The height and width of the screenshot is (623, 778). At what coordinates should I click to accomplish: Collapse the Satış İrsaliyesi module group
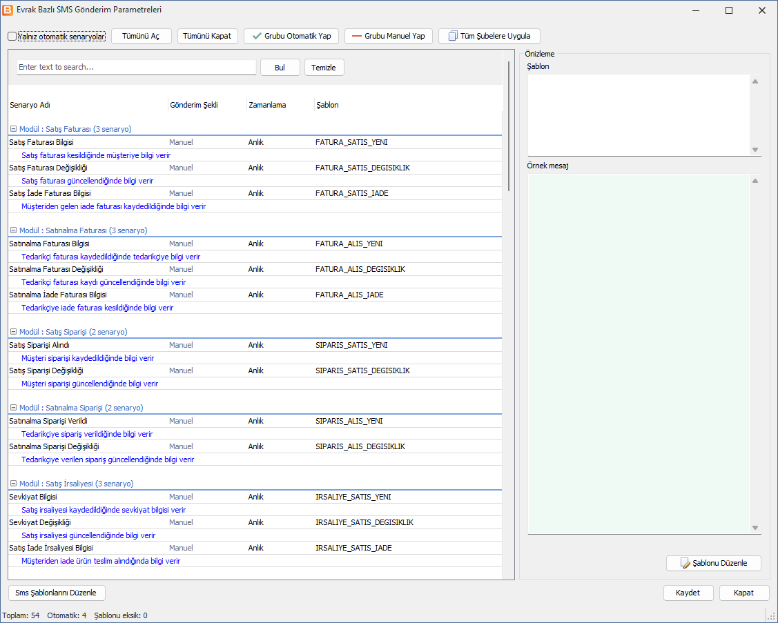click(x=13, y=484)
